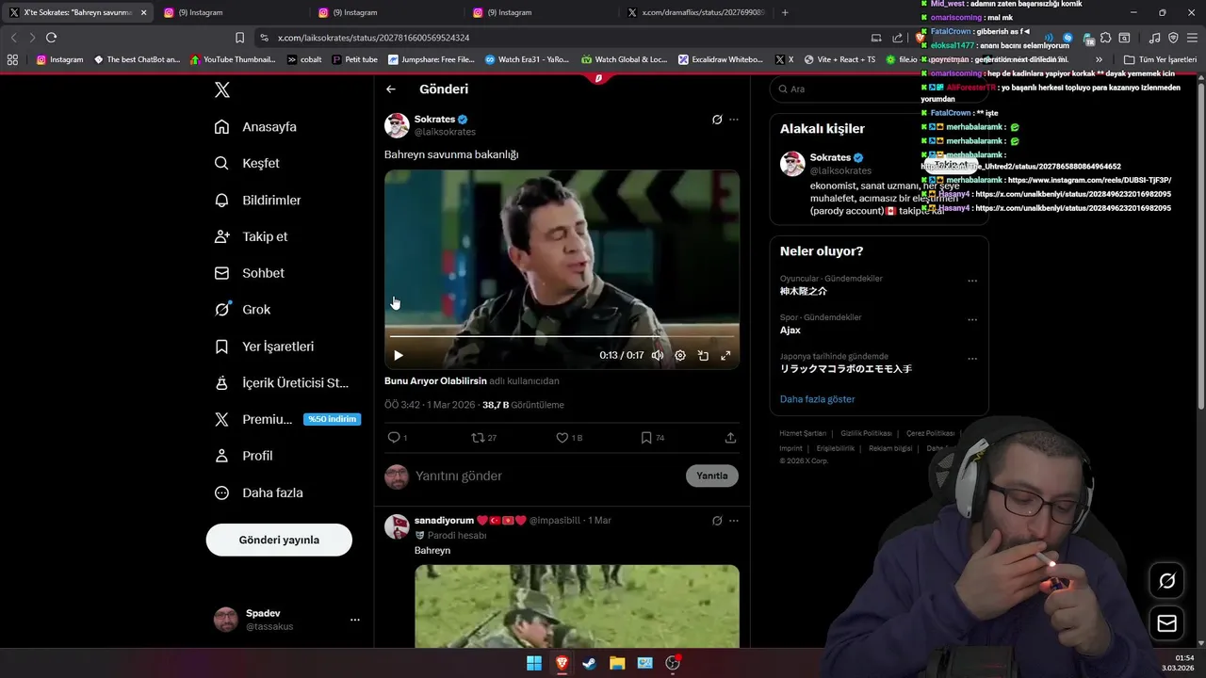Screen dimensions: 1206x678
Task: Open Sohbet messages
Action: tap(249, 273)
